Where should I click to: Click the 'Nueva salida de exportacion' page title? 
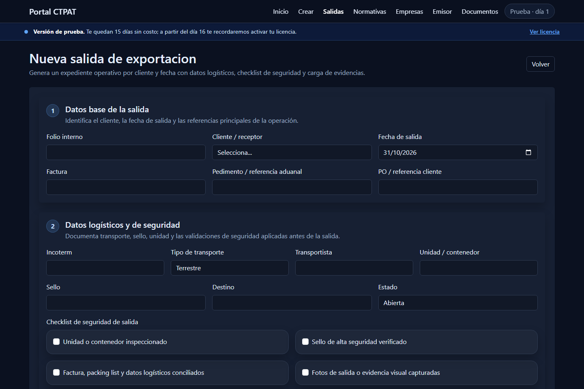pos(113,59)
